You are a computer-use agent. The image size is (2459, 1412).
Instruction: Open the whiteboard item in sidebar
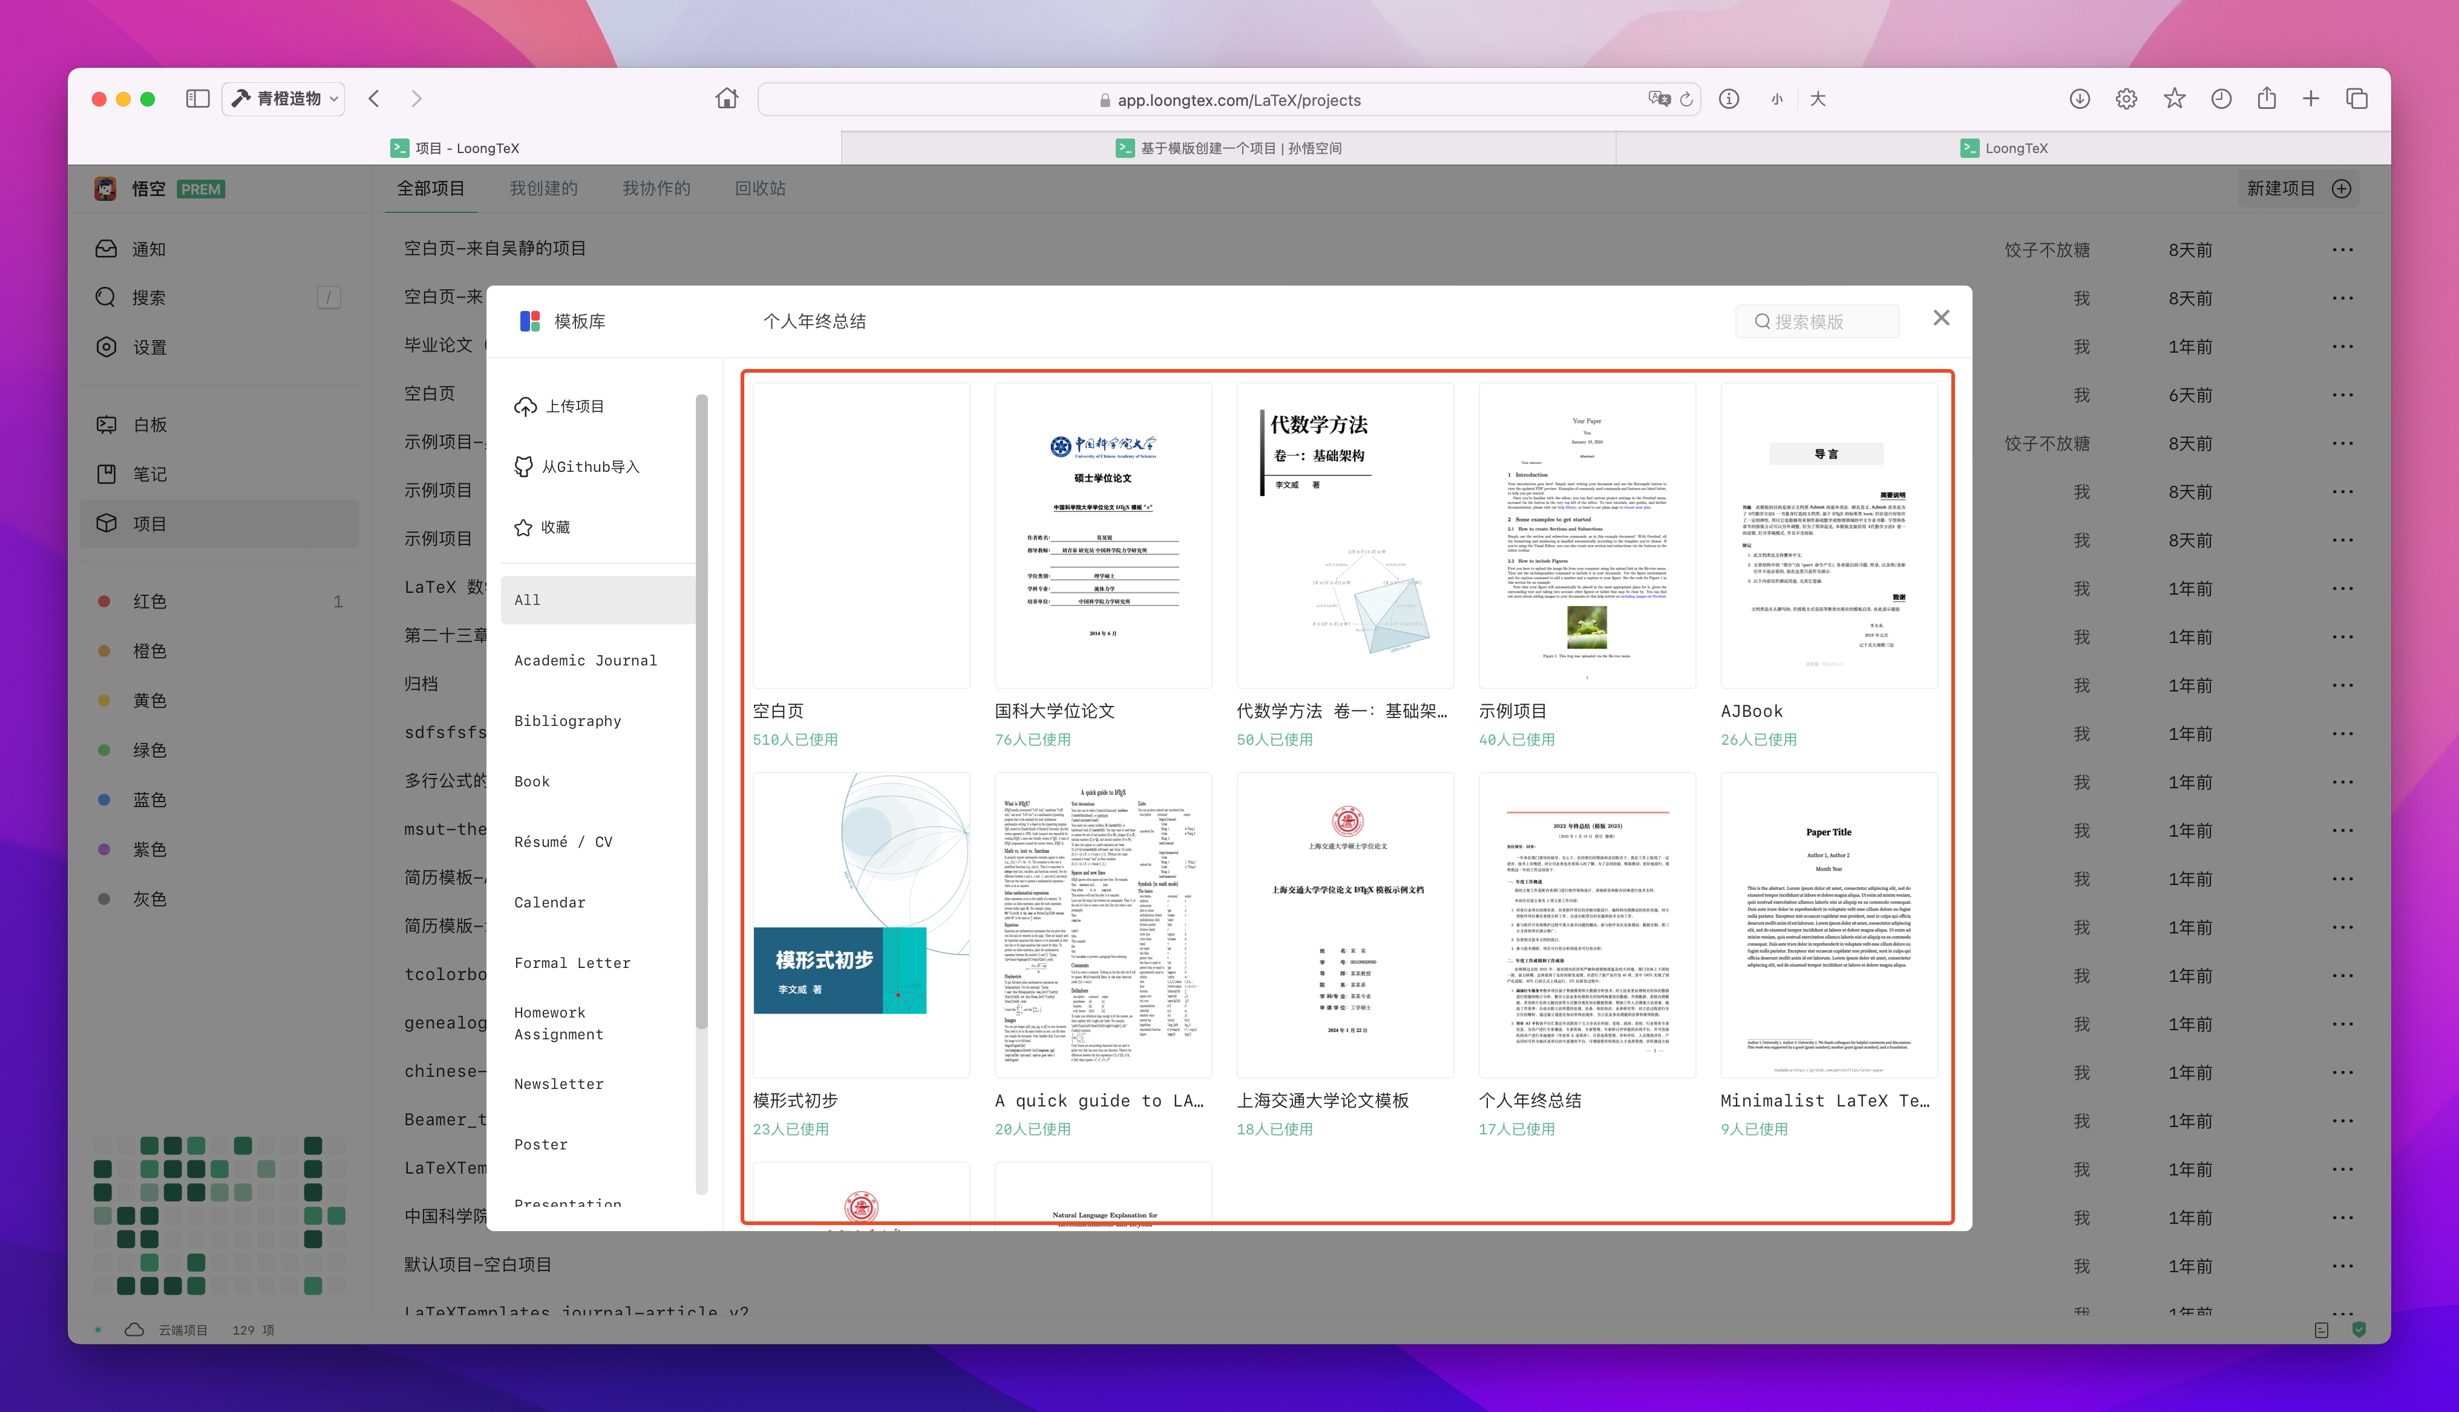[149, 425]
